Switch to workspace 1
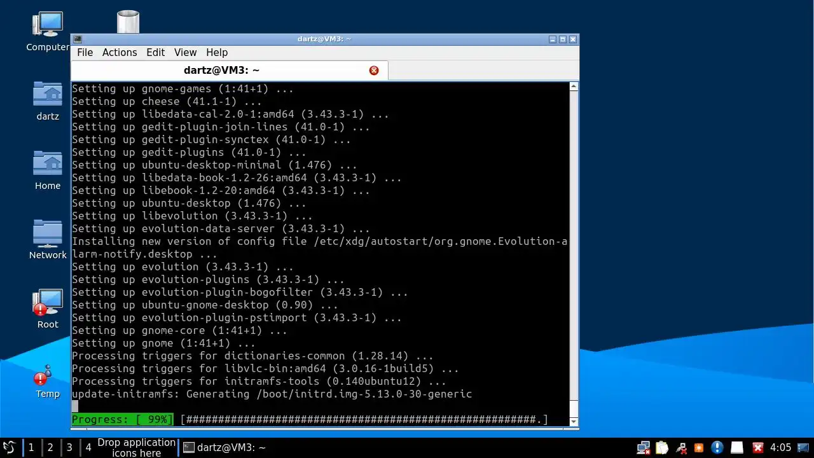This screenshot has width=814, height=458. (x=31, y=447)
